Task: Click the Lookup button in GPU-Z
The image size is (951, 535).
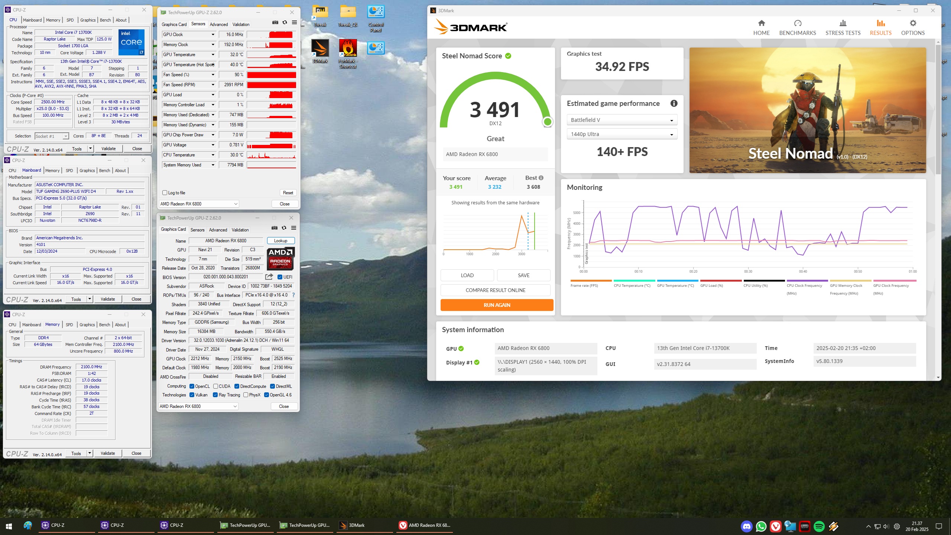Action: pyautogui.click(x=280, y=241)
